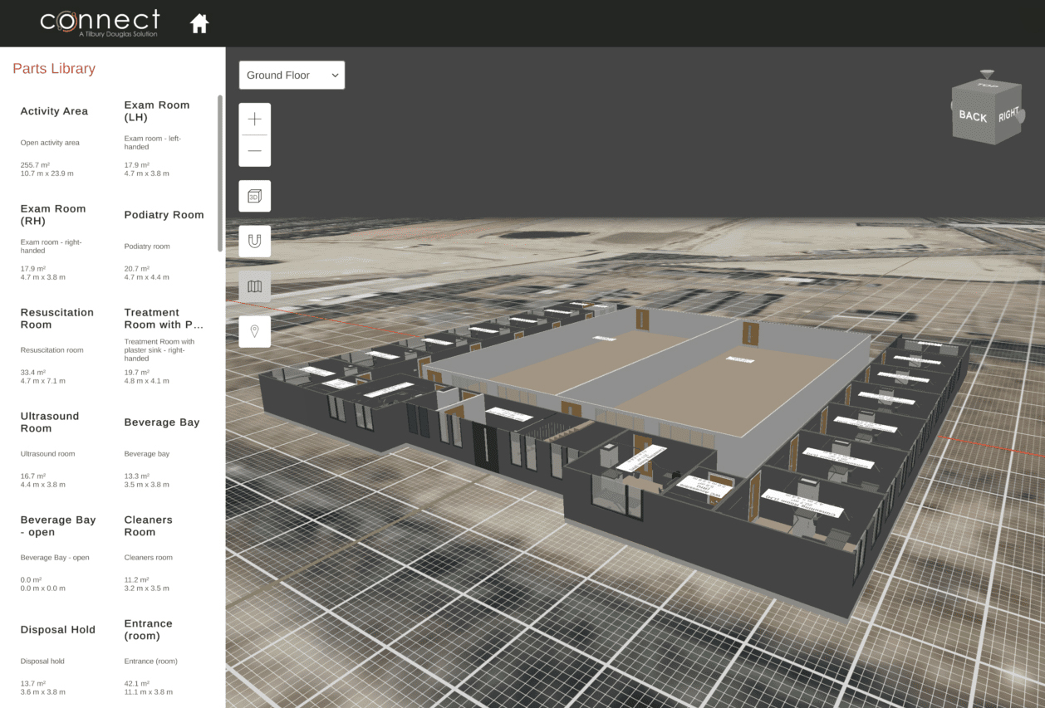The image size is (1045, 708).
Task: Toggle the floor plan map view
Action: [254, 286]
